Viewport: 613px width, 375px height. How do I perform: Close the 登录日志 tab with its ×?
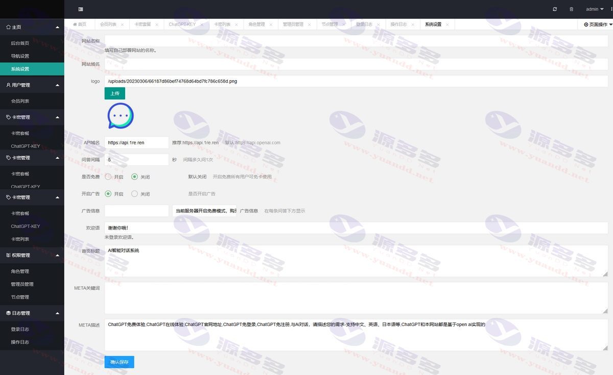(378, 24)
